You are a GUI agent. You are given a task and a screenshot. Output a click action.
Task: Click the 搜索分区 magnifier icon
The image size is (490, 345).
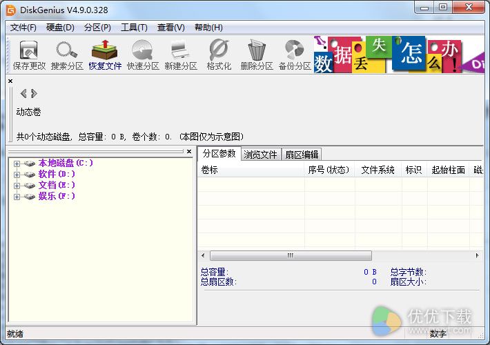pyautogui.click(x=66, y=55)
